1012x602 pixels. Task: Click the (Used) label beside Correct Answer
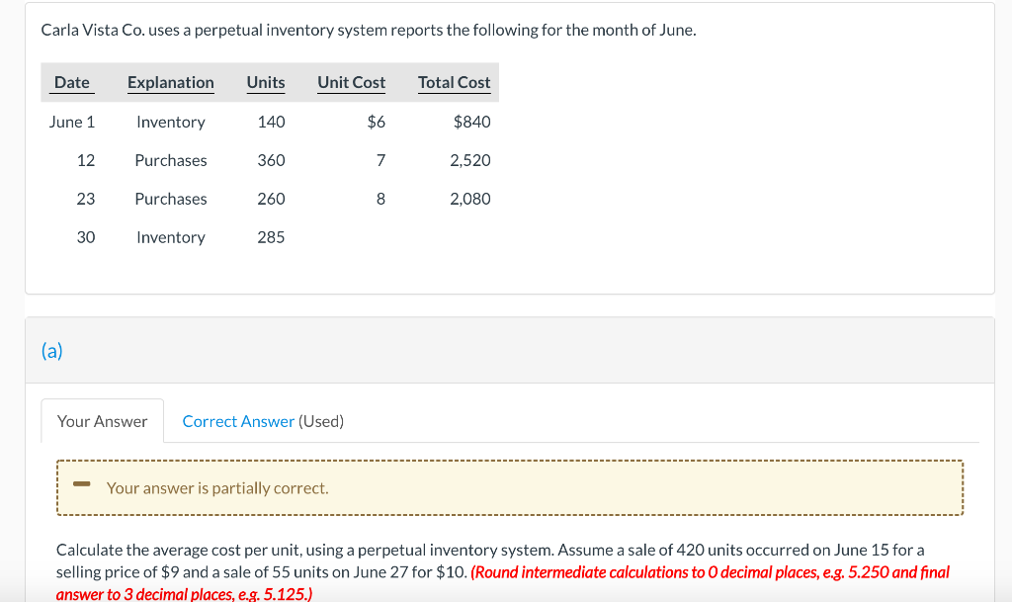pyautogui.click(x=323, y=421)
